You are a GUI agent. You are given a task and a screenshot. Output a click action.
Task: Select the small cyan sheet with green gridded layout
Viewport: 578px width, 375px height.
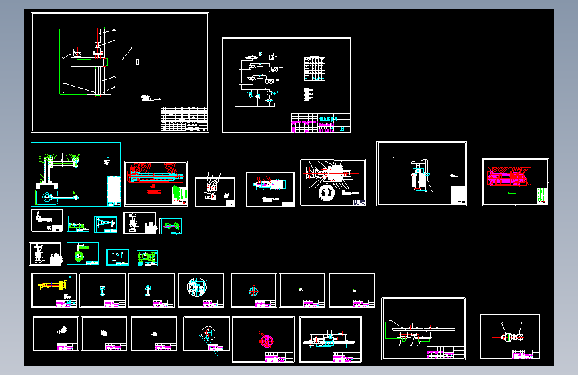click(x=147, y=258)
